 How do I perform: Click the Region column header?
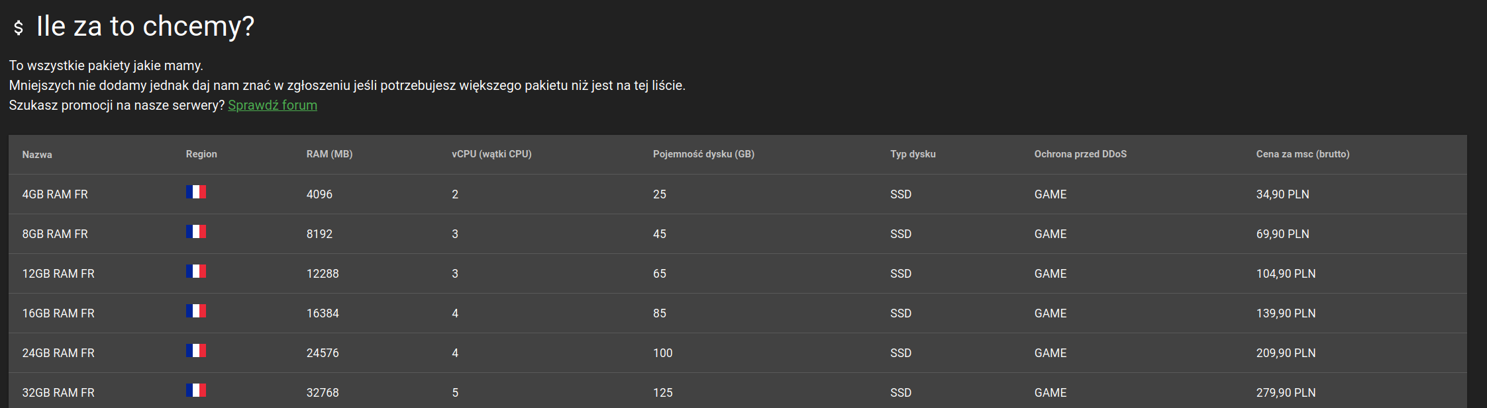(201, 154)
